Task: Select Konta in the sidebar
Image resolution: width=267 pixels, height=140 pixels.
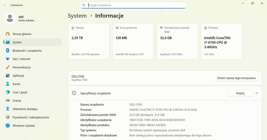Action: (x=32, y=84)
